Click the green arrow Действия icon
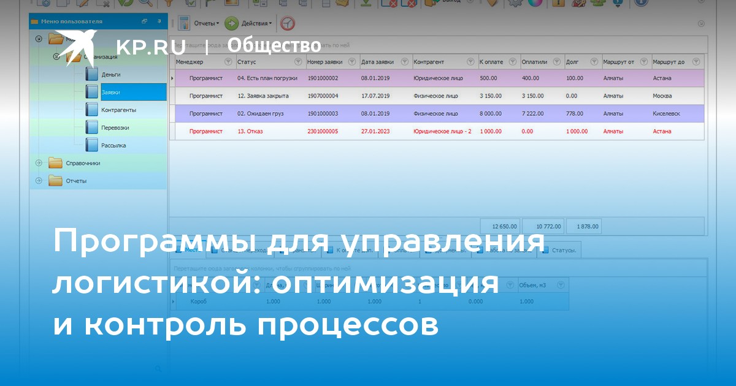This screenshot has width=736, height=386. (232, 23)
